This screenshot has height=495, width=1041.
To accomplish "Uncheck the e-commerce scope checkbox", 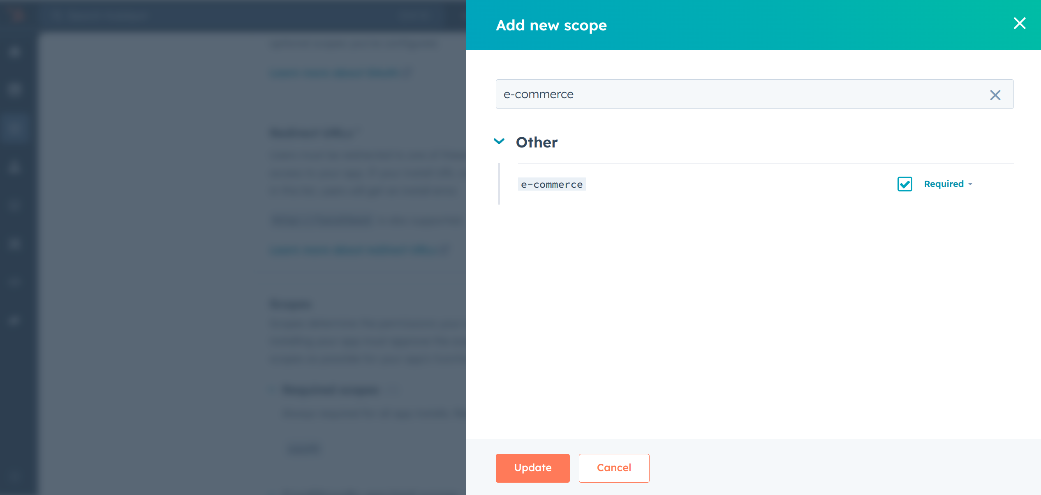I will click(x=905, y=184).
